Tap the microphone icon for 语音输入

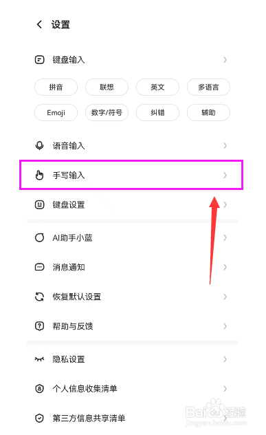39,146
